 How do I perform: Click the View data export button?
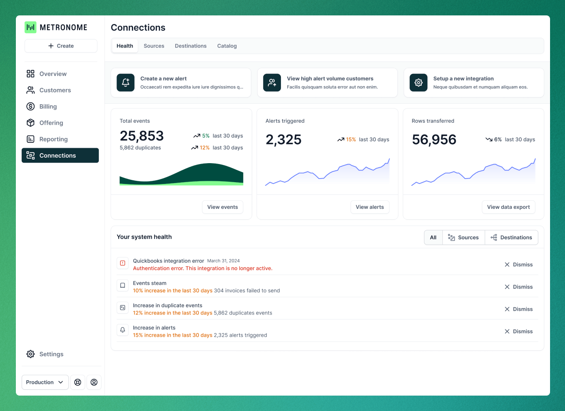[508, 207]
